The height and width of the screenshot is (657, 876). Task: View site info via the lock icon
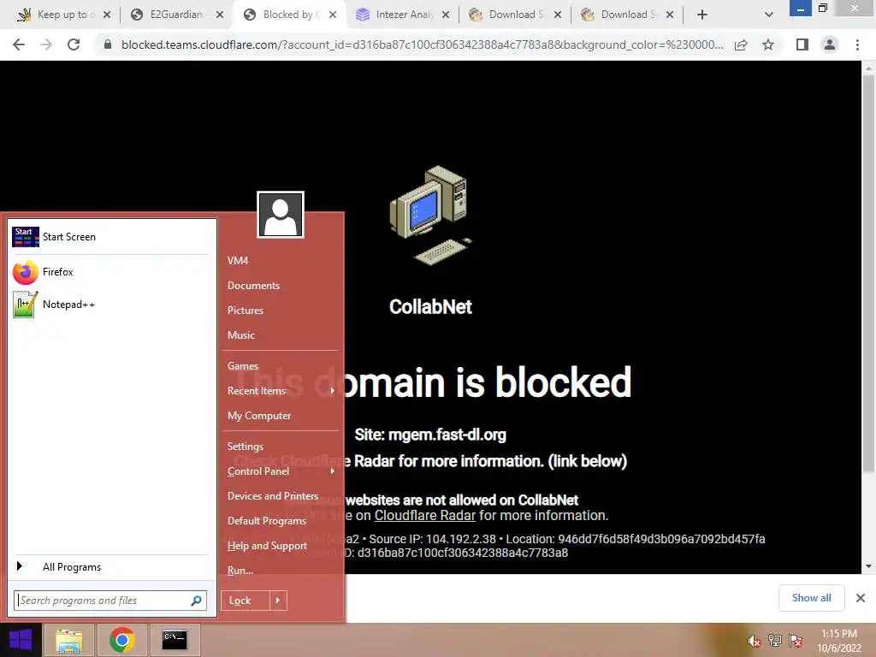pyautogui.click(x=108, y=44)
